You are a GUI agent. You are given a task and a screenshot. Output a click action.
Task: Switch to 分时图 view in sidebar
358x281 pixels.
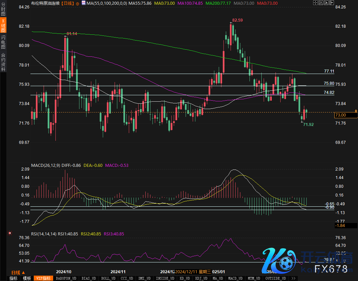pos(3,11)
